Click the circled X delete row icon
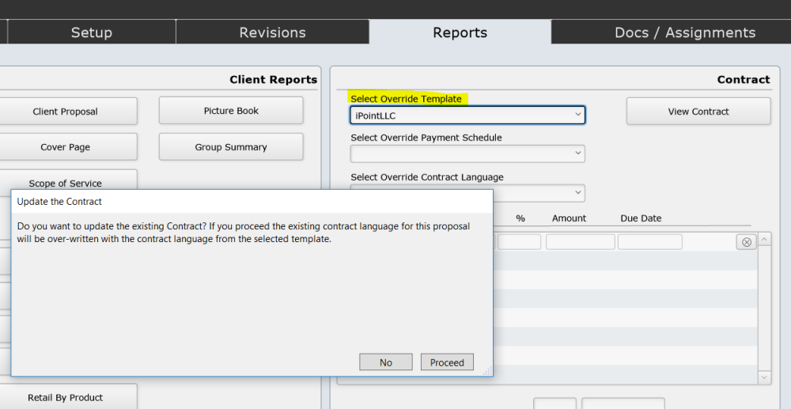The image size is (791, 409). (746, 242)
